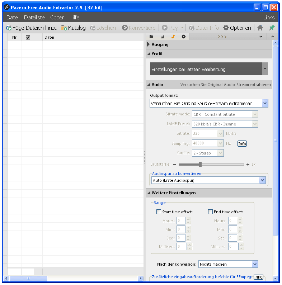Screen dimensions: 282x285
Task: Click the collapse-all up chevron in panel header
Action: (x=273, y=37)
